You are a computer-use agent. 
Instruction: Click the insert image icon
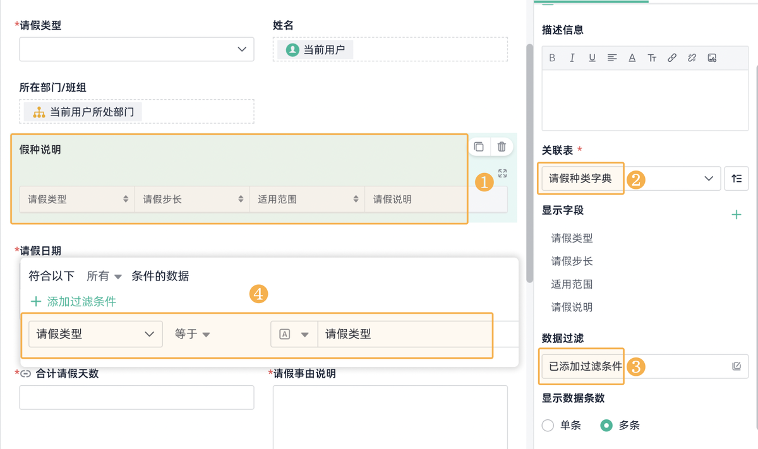(x=712, y=58)
